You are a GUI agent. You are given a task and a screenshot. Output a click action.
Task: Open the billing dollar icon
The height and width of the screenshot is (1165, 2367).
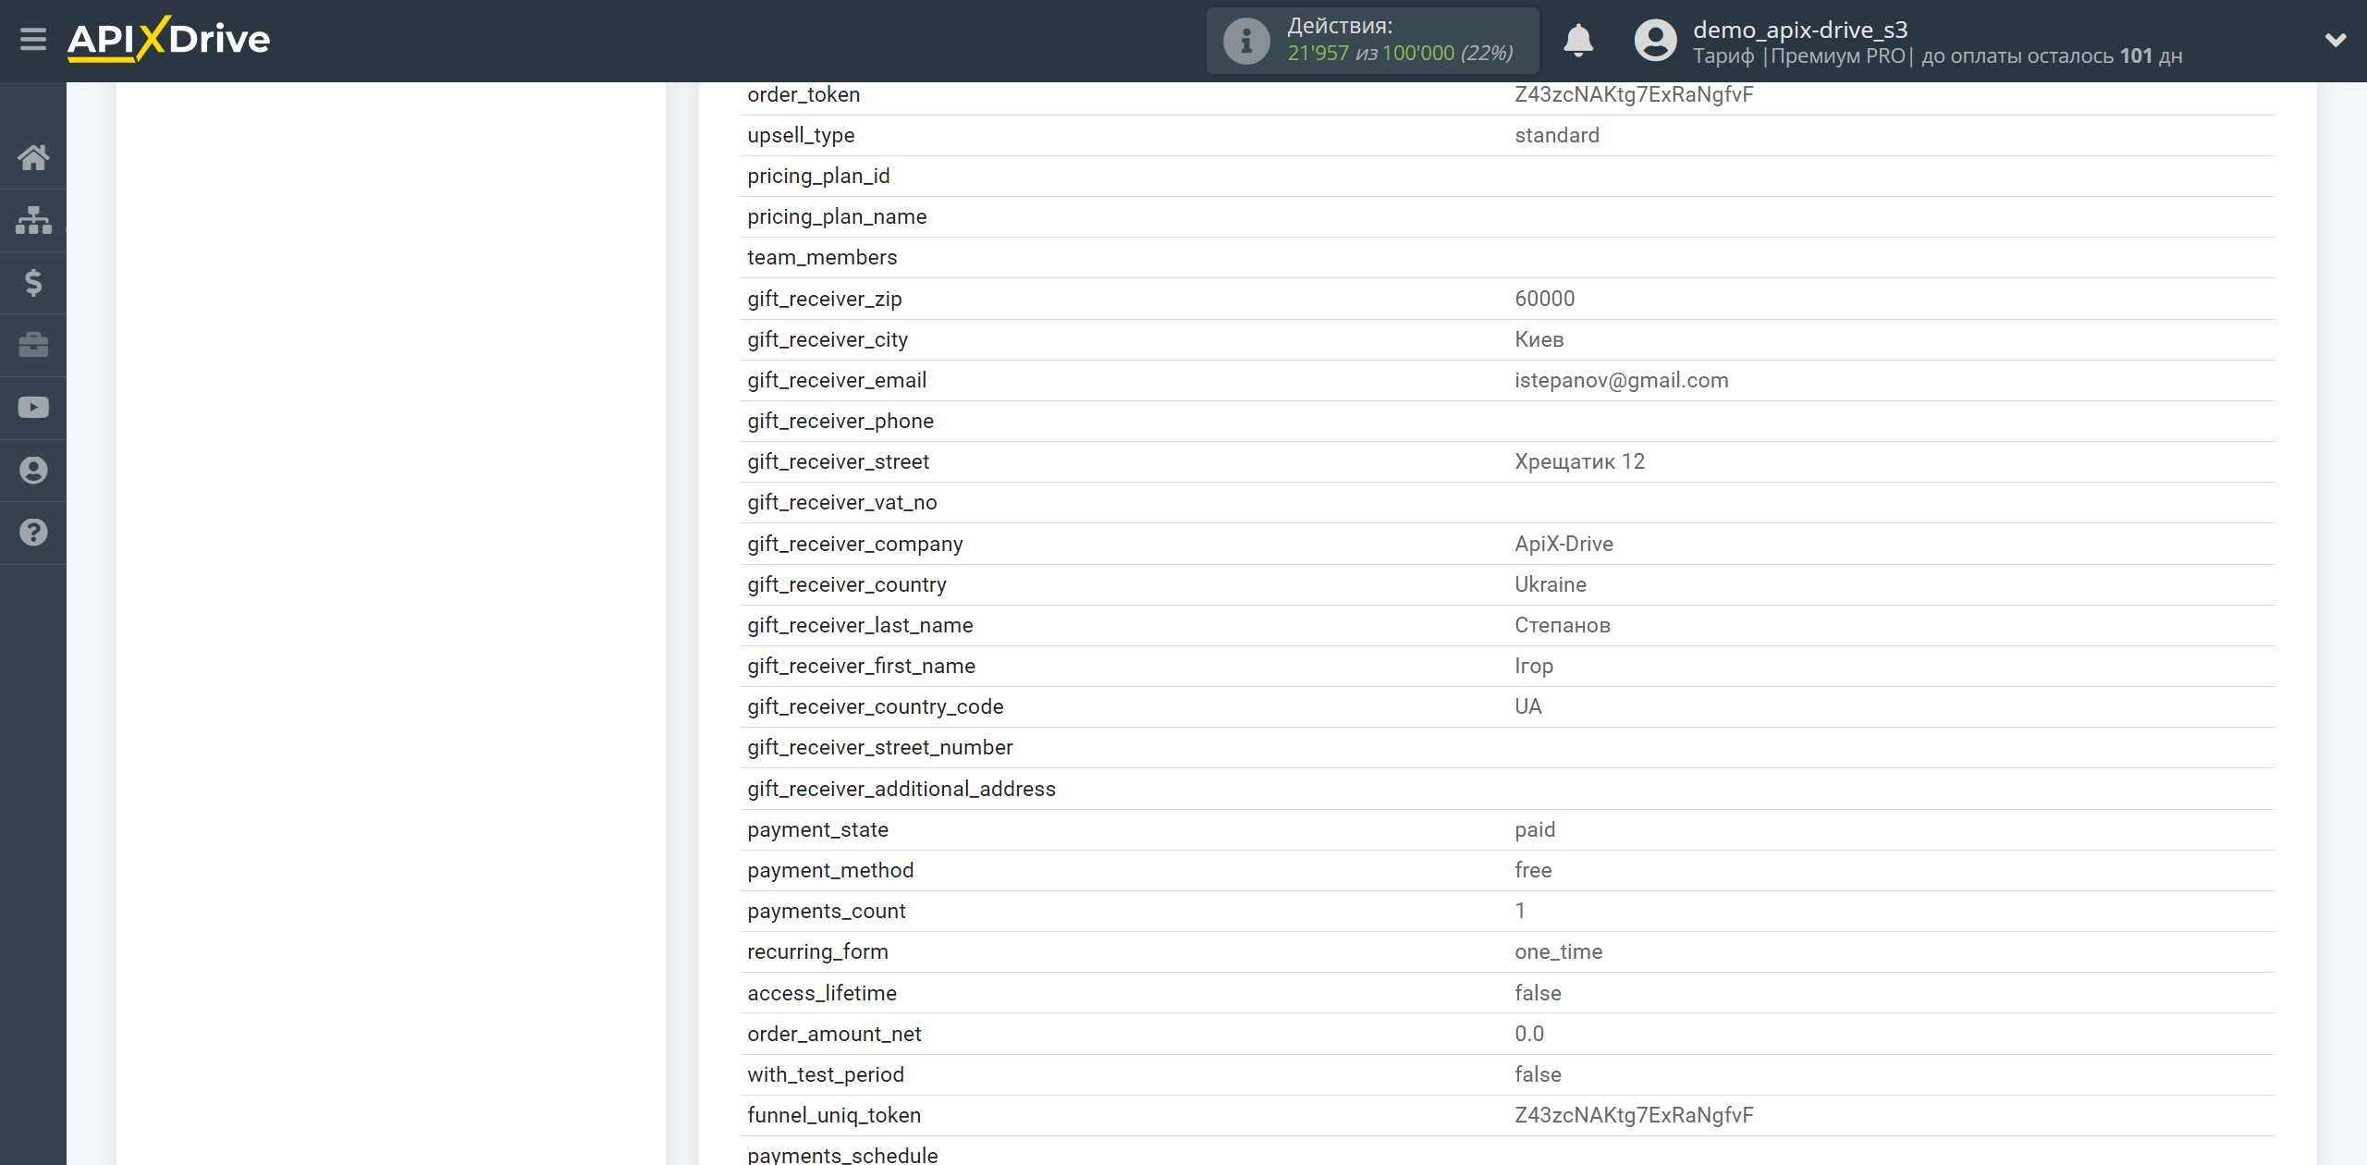click(33, 282)
